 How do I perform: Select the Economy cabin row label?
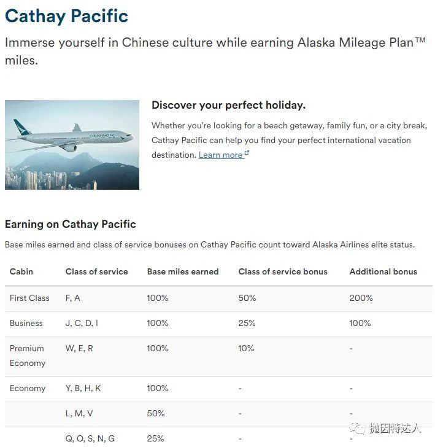click(28, 388)
